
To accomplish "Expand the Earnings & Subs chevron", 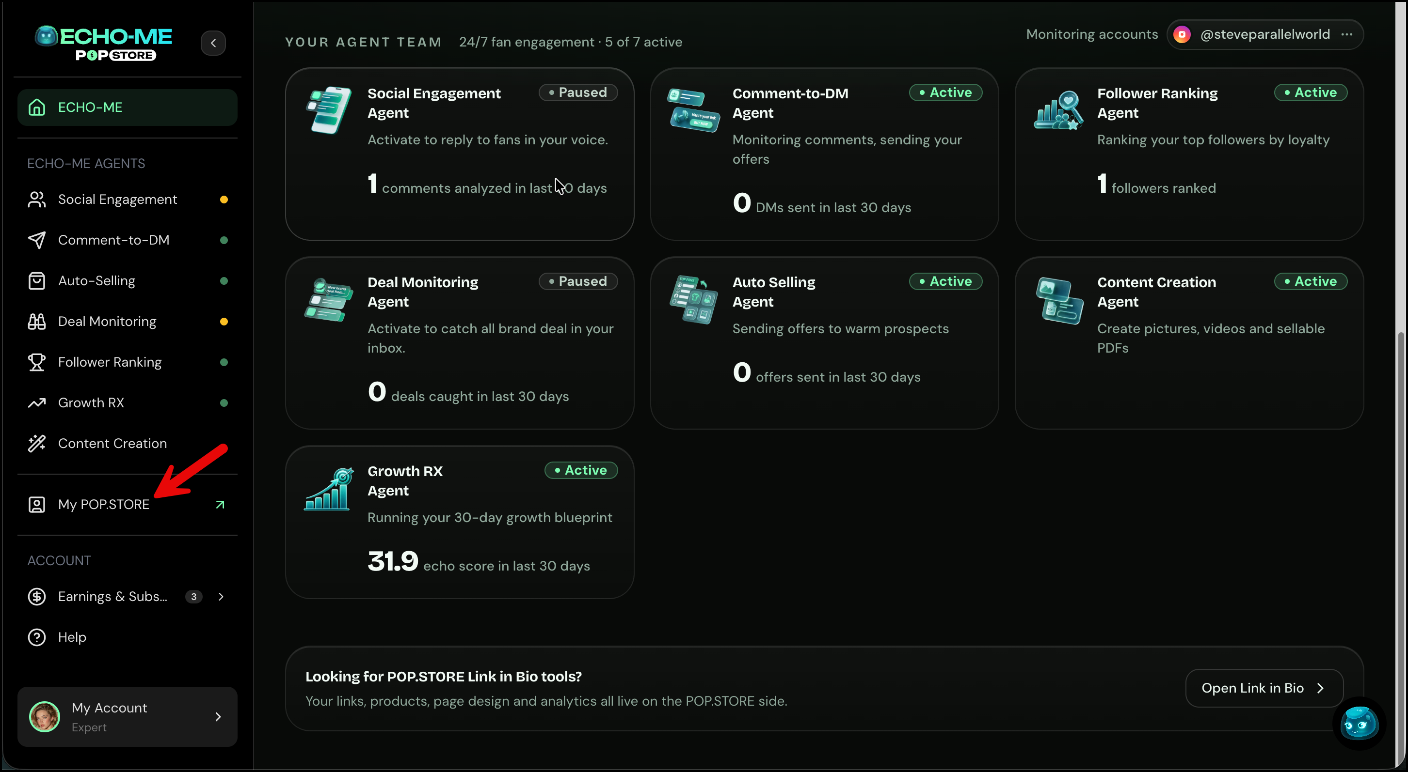I will 221,596.
